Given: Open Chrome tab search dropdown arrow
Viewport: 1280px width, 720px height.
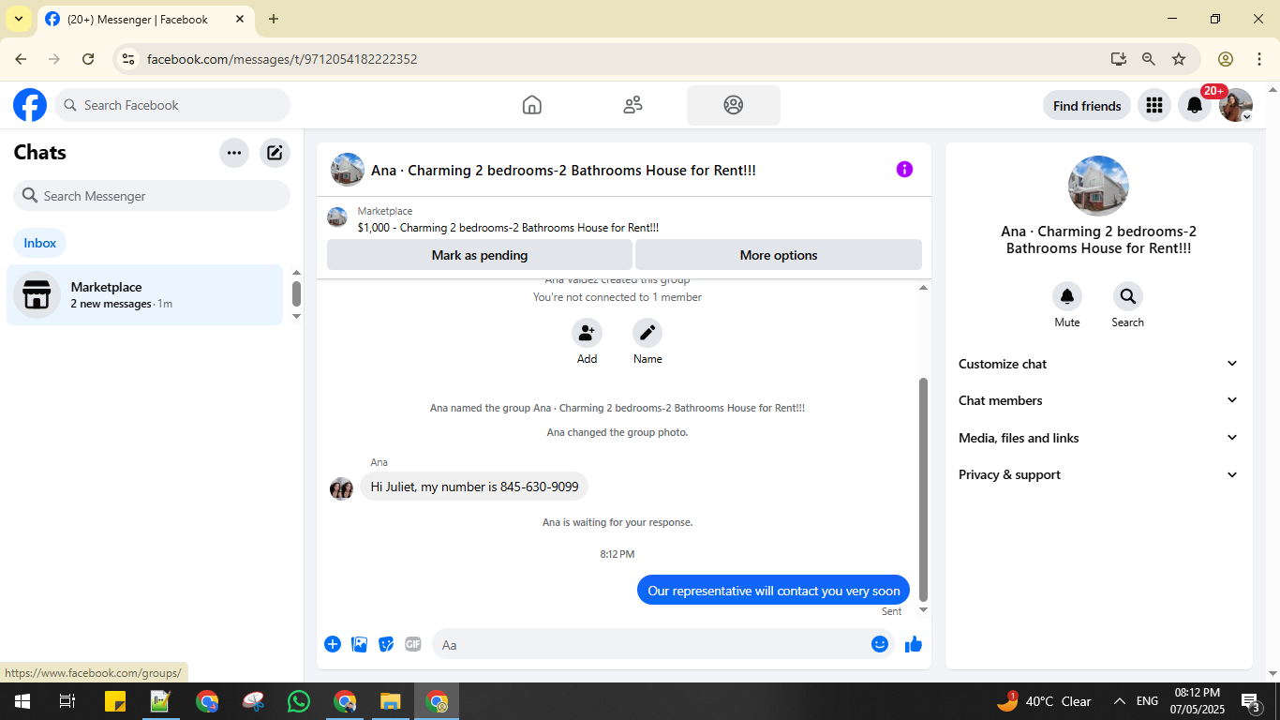Looking at the screenshot, I should click(18, 19).
